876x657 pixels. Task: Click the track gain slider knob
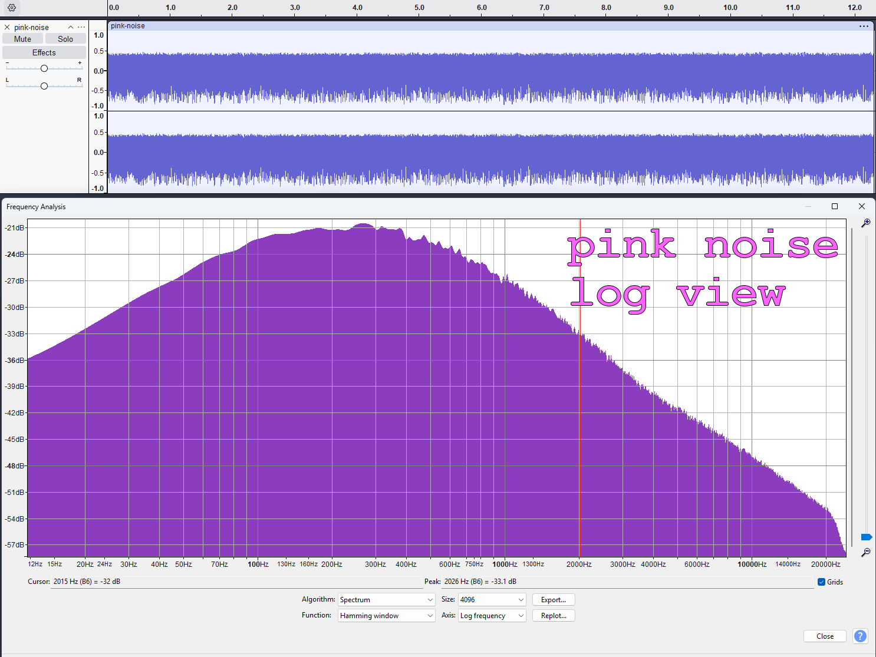[44, 68]
